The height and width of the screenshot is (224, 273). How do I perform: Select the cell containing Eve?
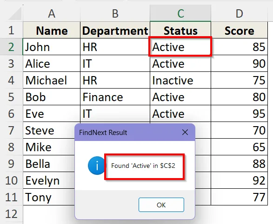(52, 114)
